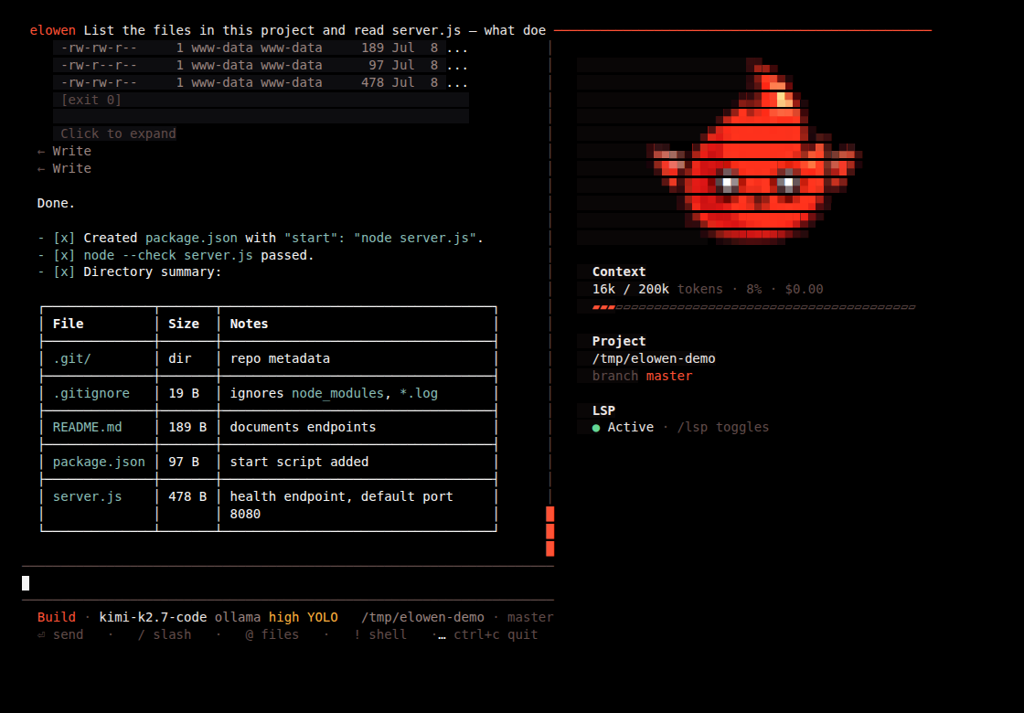The image size is (1024, 713).
Task: Click the "Context" section heading
Action: (x=619, y=271)
